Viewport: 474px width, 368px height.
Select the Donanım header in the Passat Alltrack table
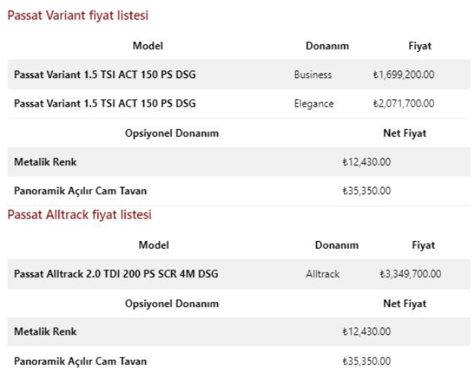pyautogui.click(x=337, y=245)
